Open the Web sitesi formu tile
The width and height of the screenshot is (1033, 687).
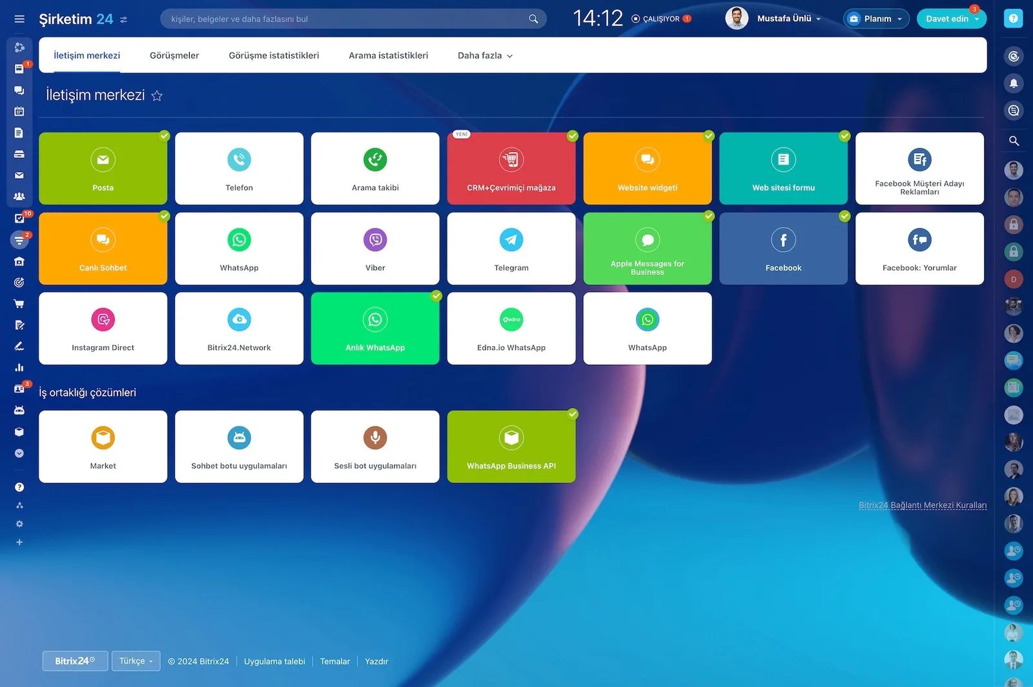pyautogui.click(x=783, y=169)
